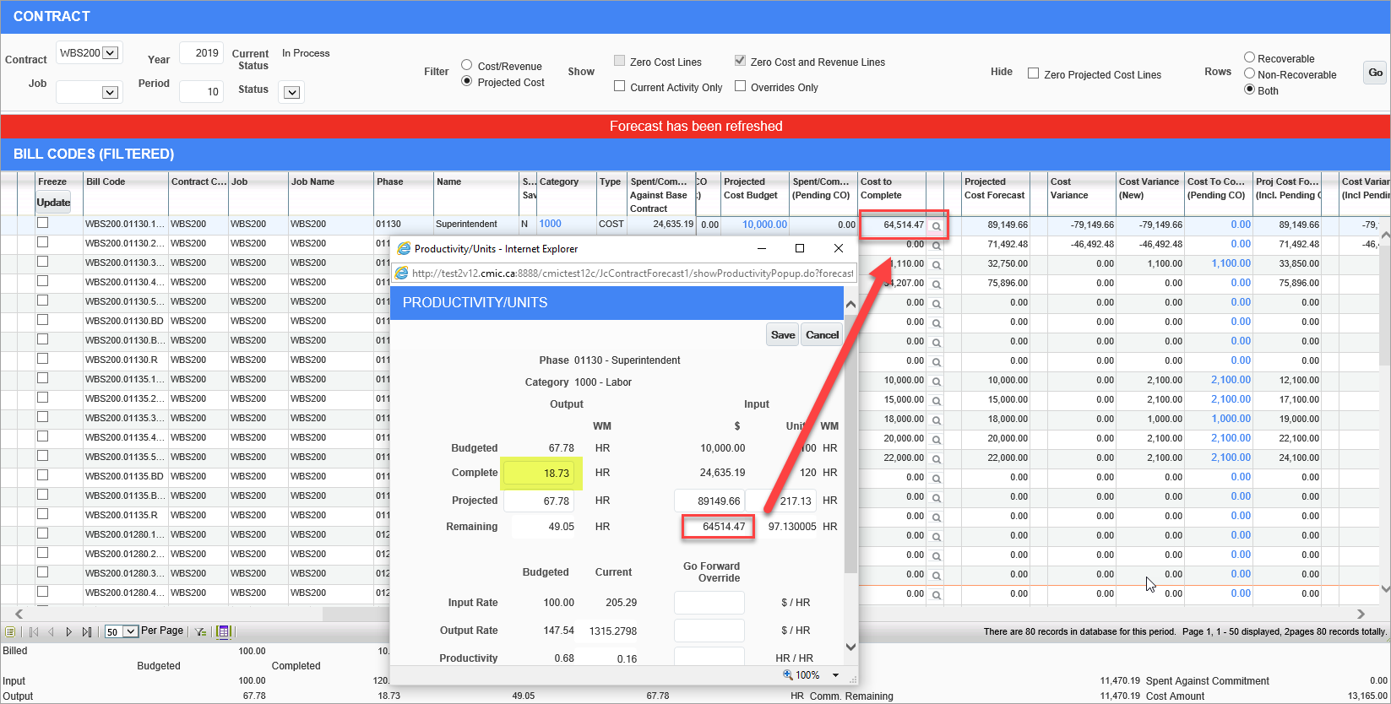Click Go button to apply filters
The image size is (1391, 704).
1376,73
